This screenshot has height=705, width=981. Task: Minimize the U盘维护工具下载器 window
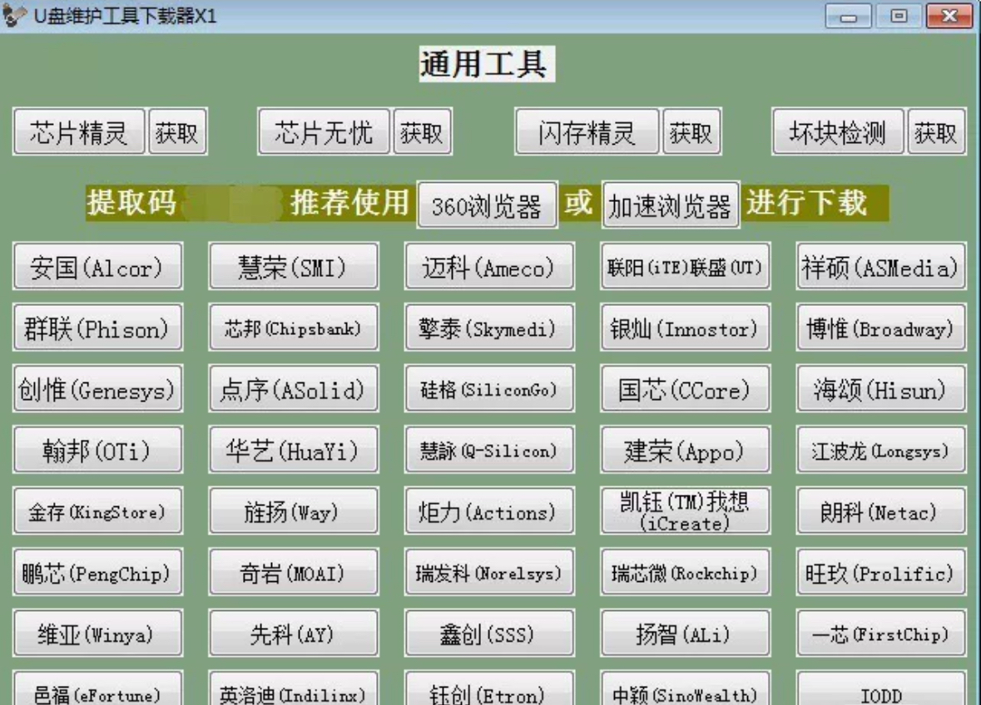(848, 17)
